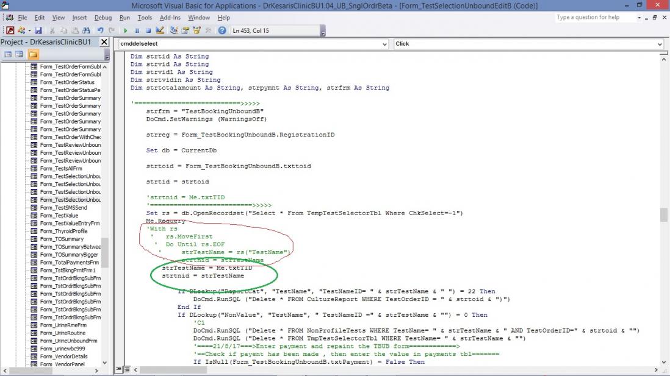The image size is (670, 376).
Task: Click the code window vertical scrollbar thumb
Action: pyautogui.click(x=663, y=215)
